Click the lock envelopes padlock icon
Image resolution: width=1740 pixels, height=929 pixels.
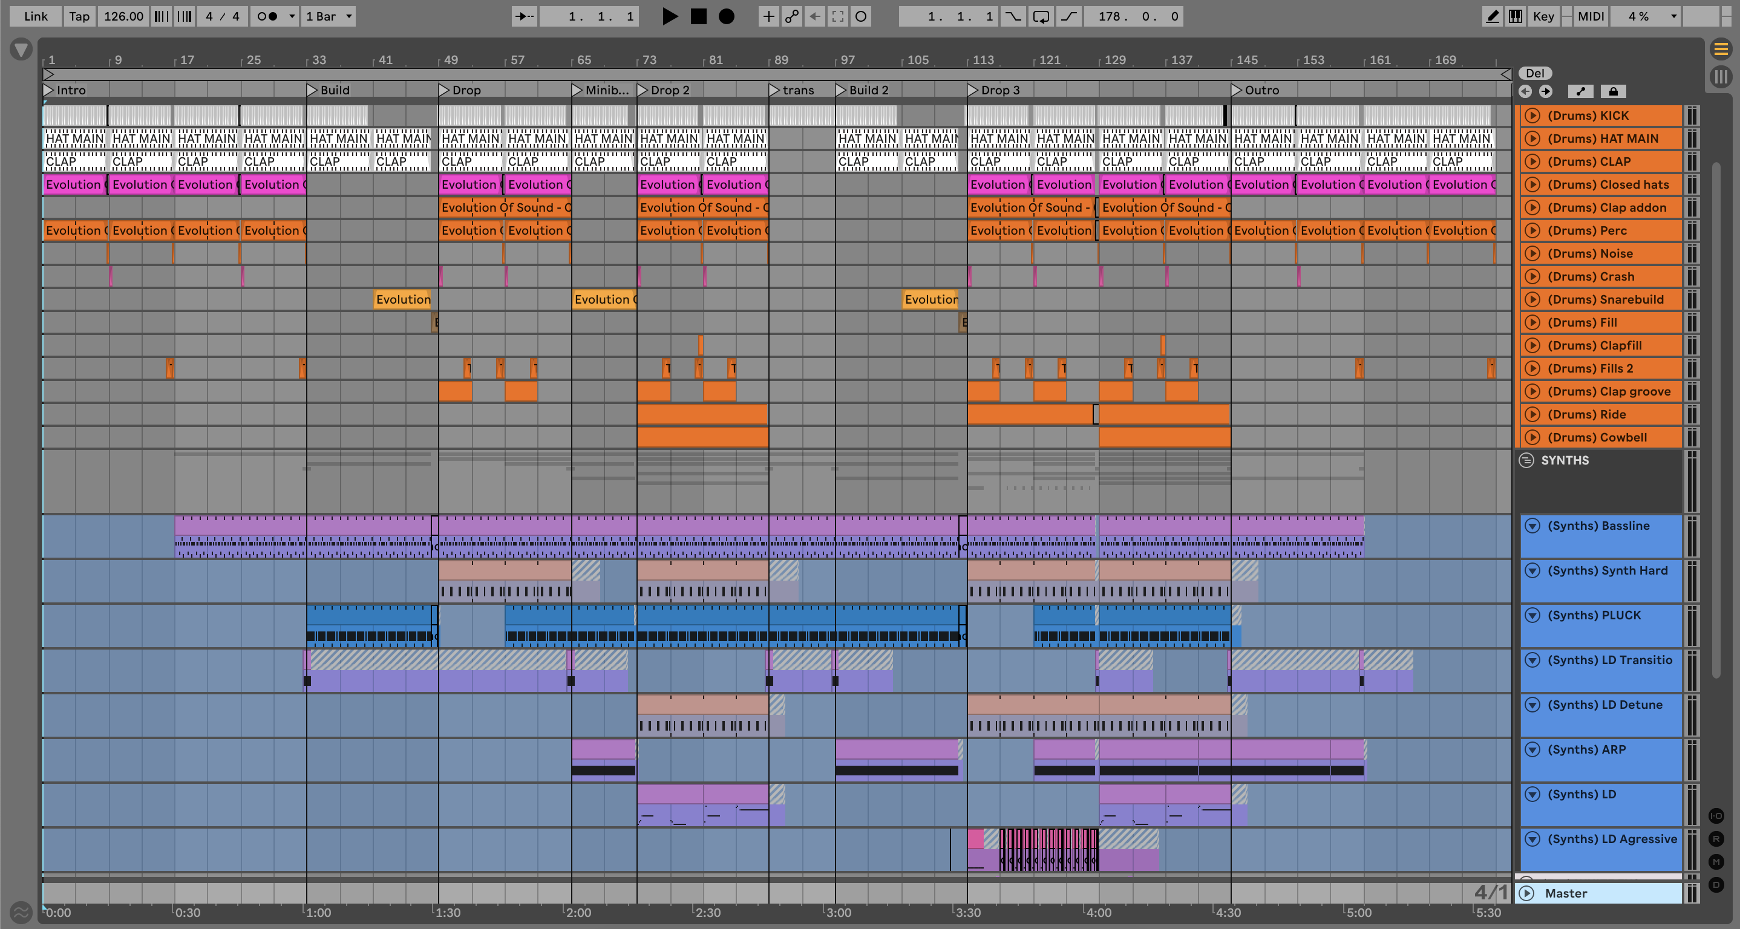tap(1613, 91)
